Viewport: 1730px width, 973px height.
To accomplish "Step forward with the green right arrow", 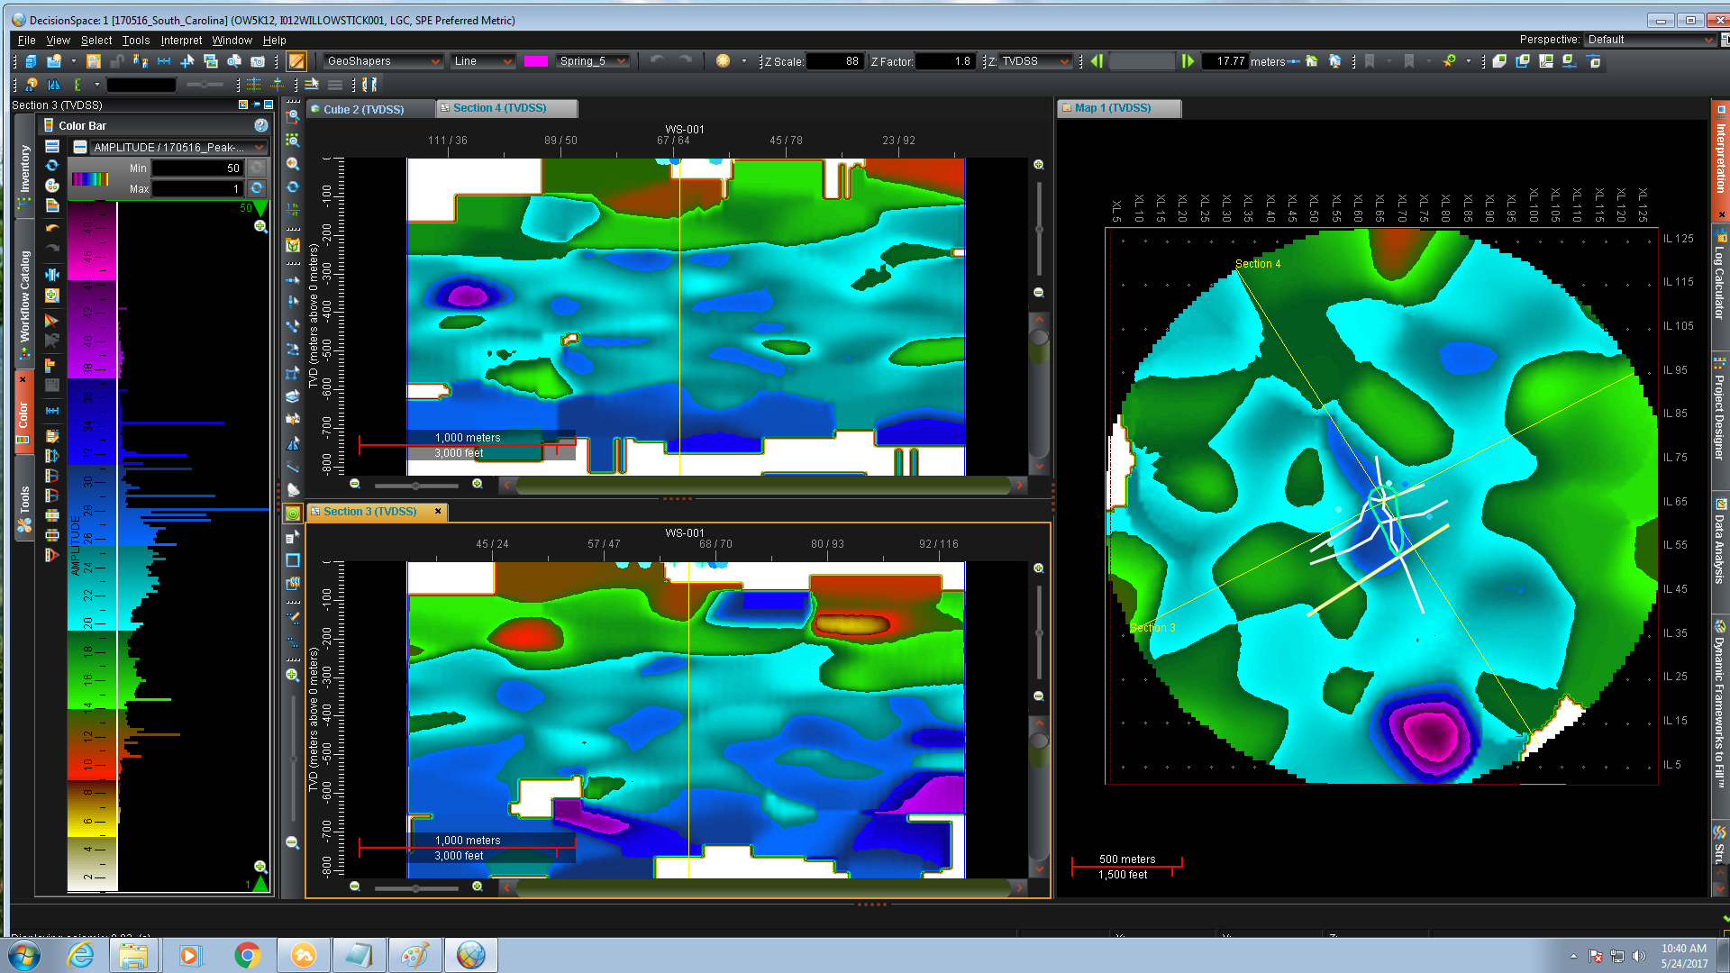I will coord(1188,61).
